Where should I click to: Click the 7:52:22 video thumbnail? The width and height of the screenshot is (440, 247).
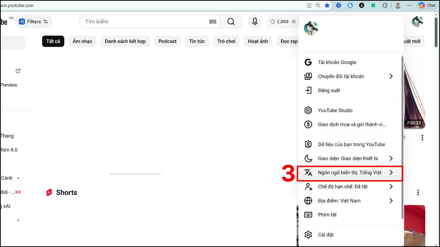point(415,94)
